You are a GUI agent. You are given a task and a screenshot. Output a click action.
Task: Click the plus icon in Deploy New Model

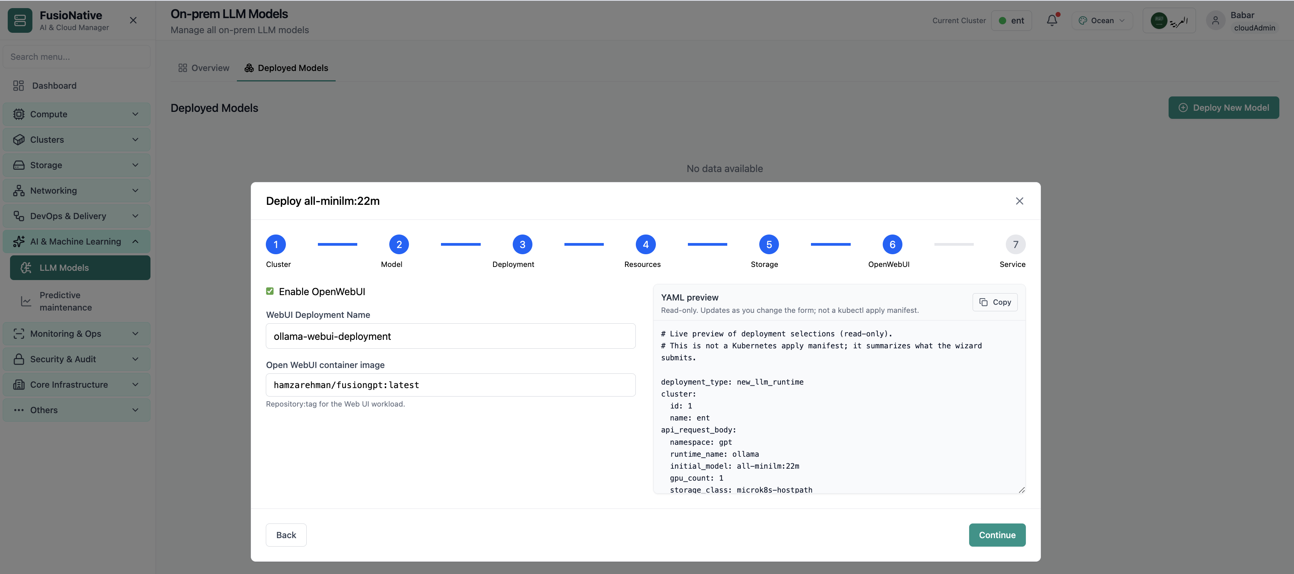coord(1183,108)
